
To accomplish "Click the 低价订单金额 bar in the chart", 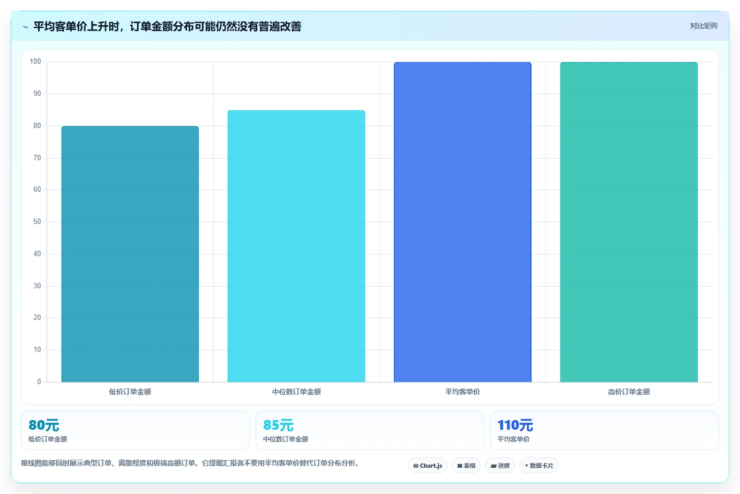I will pos(130,254).
